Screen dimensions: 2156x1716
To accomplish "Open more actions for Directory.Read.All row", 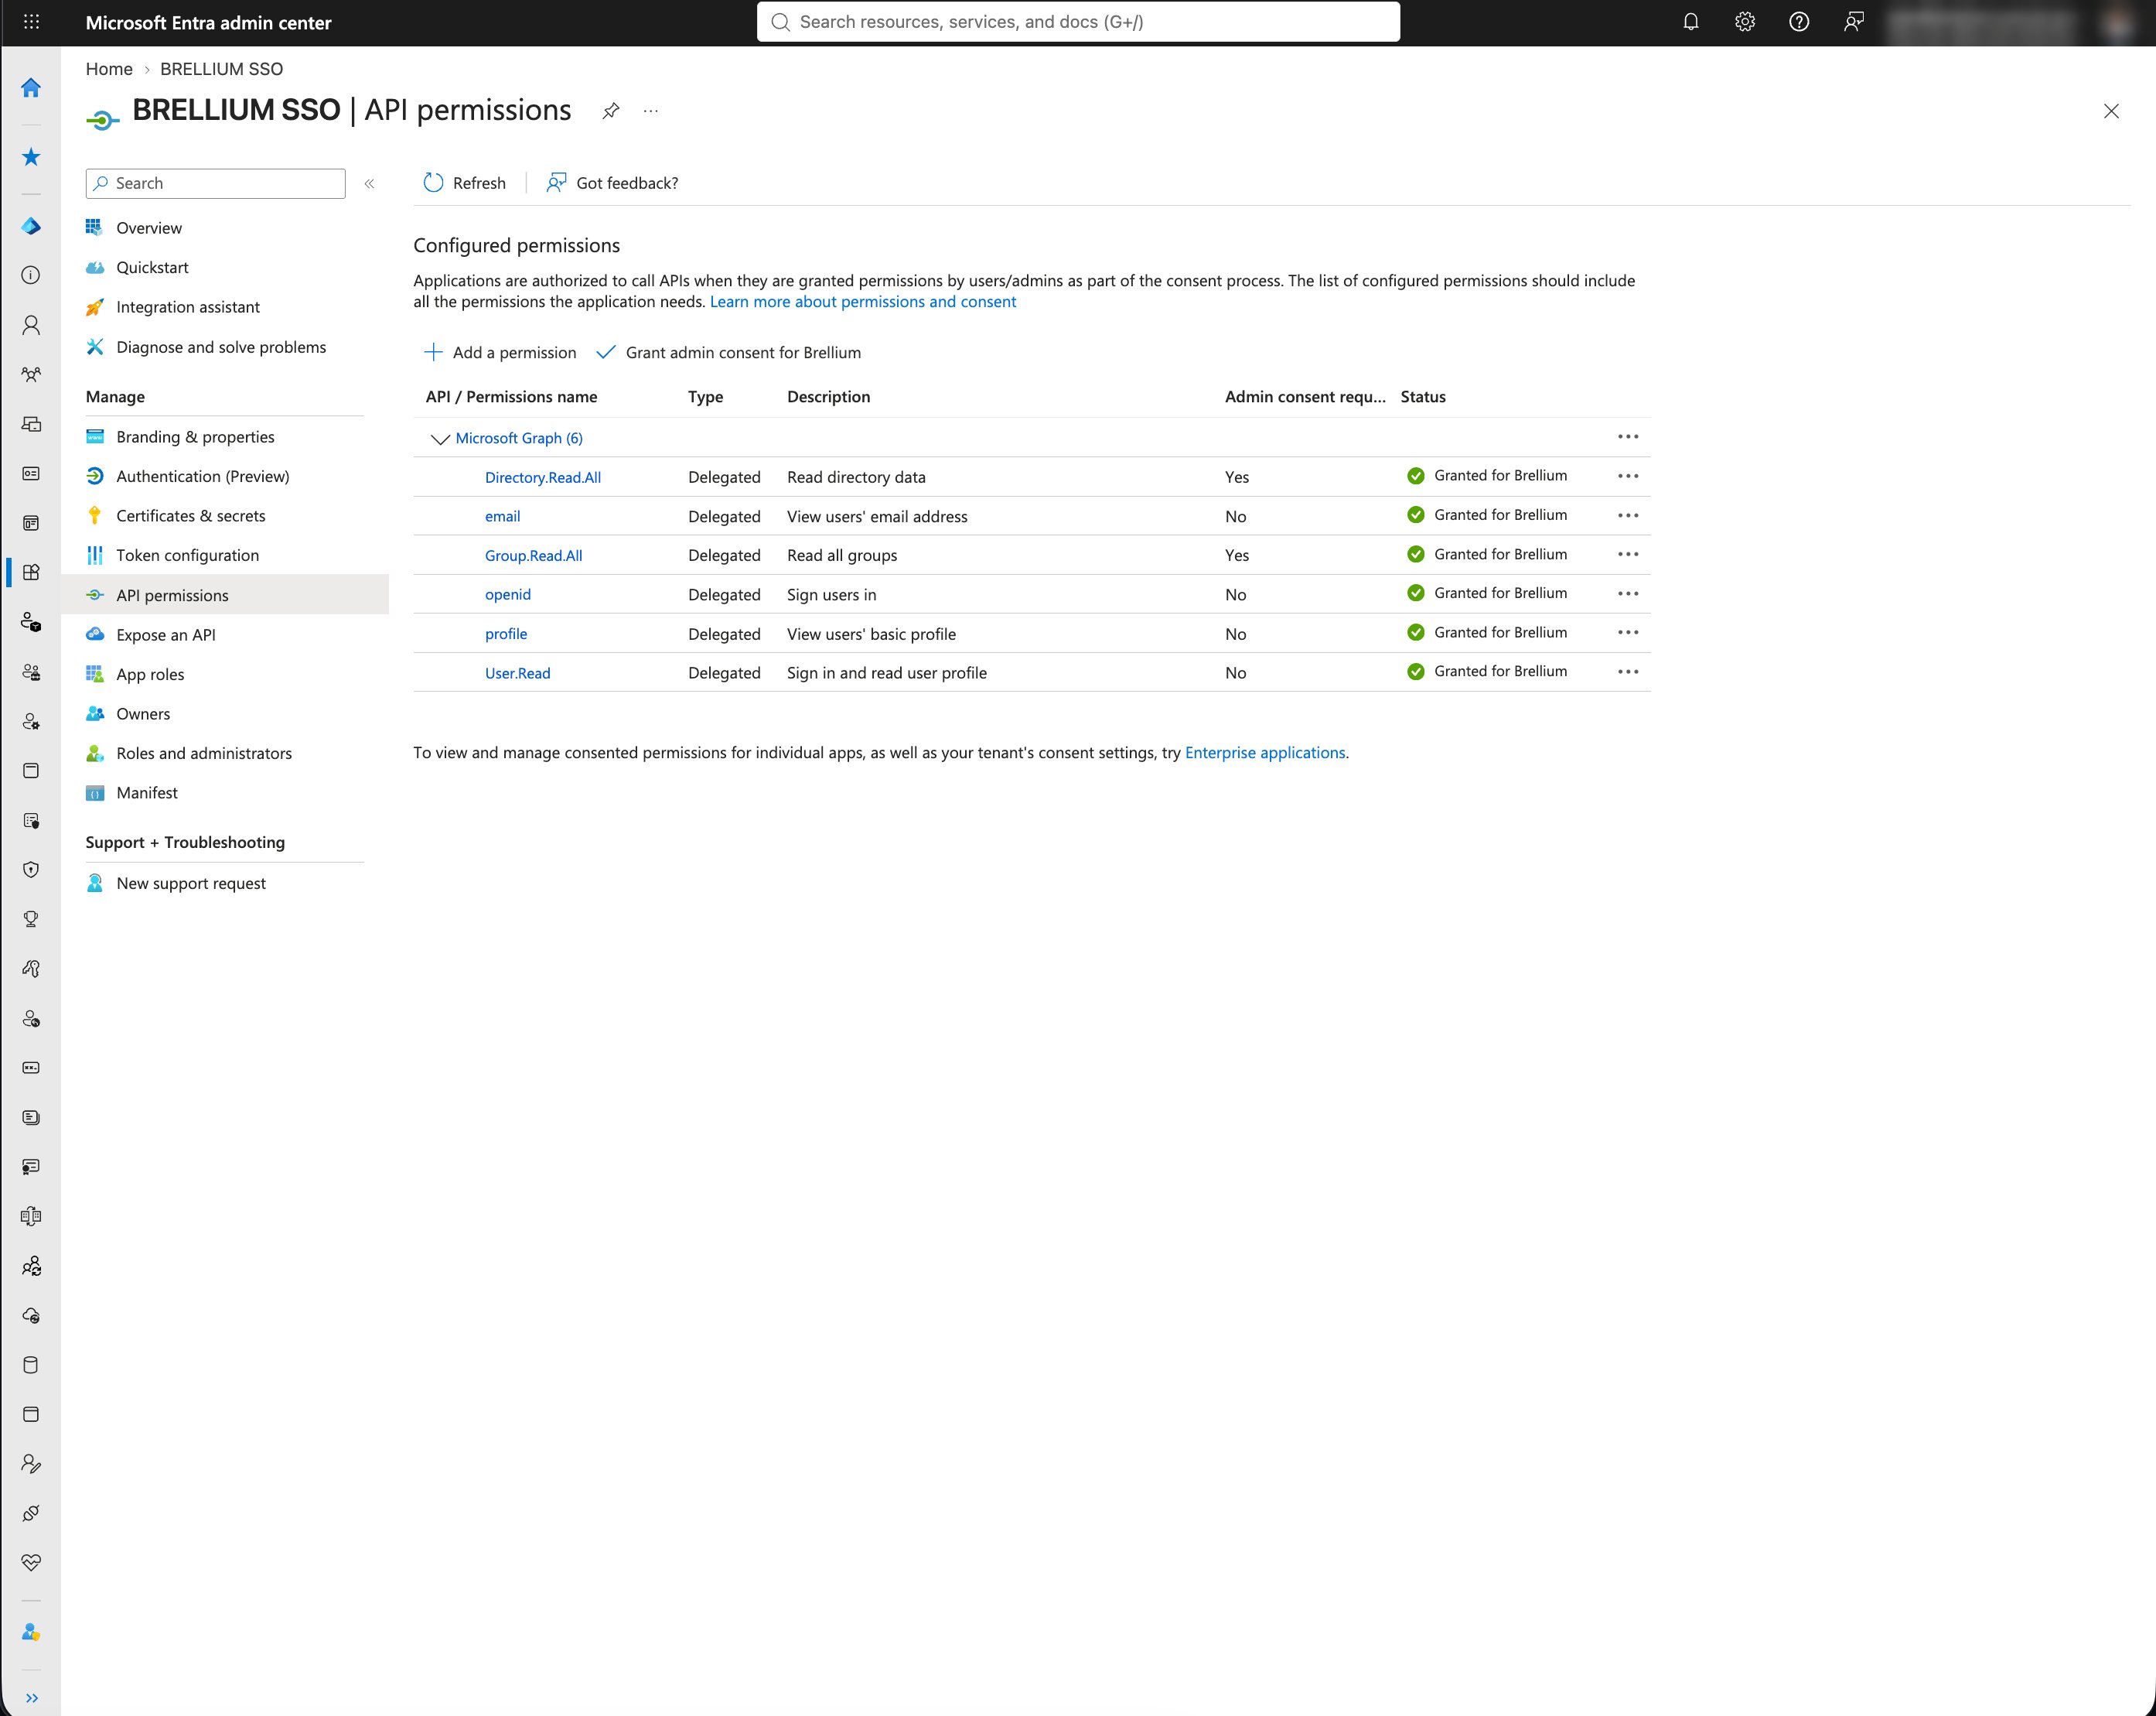I will 1627,477.
